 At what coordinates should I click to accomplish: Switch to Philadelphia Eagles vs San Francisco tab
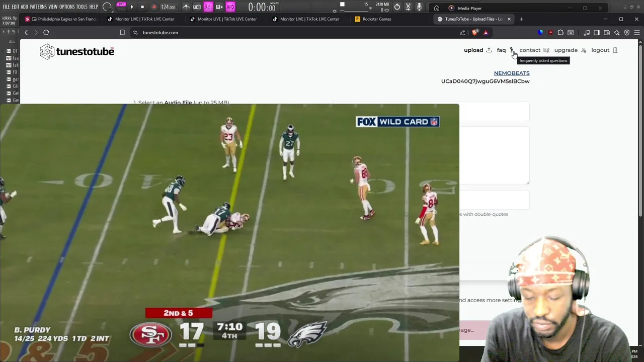61,19
